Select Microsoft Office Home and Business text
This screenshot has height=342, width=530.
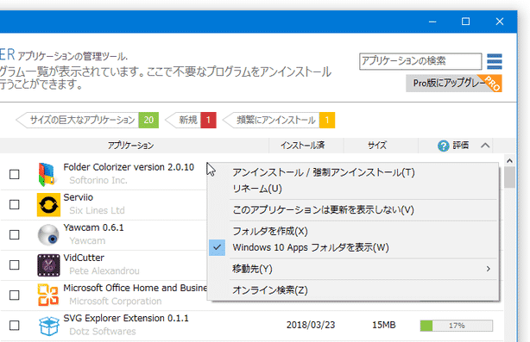tap(136, 288)
